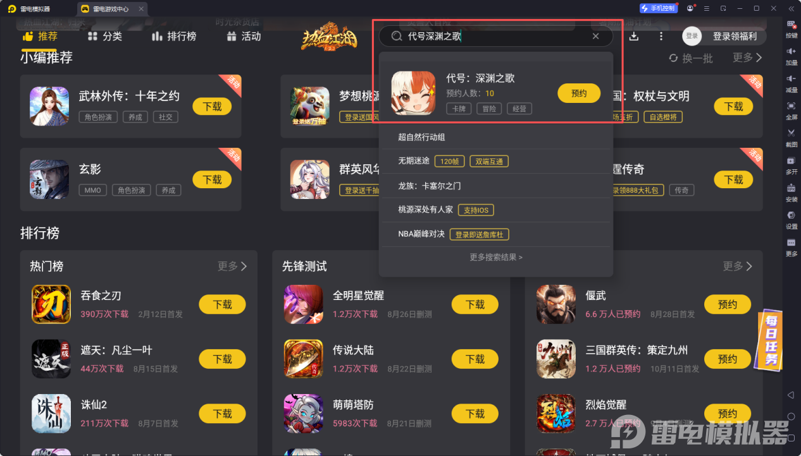Click the 手机控制 button in the title bar
This screenshot has height=456, width=801.
pyautogui.click(x=658, y=9)
